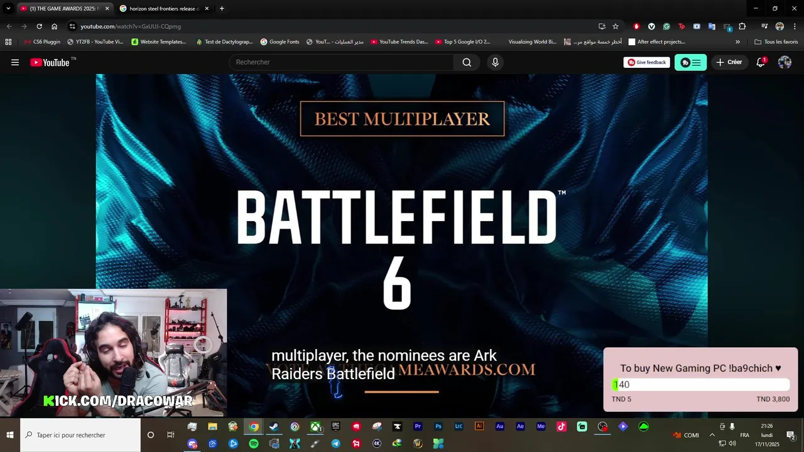The height and width of the screenshot is (452, 804).
Task: Open the After effect projects bookmark
Action: coord(656,42)
